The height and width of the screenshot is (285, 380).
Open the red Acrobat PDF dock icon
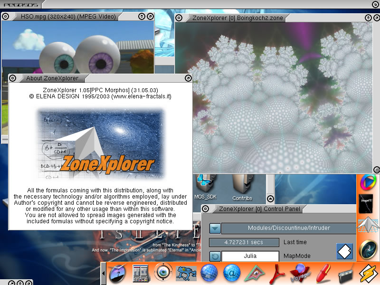pos(277,274)
